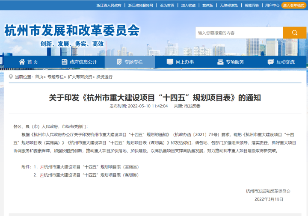Screen dimensions: 308x216
Task: Open 浙江省人民政府 top link
Action: [109, 5]
